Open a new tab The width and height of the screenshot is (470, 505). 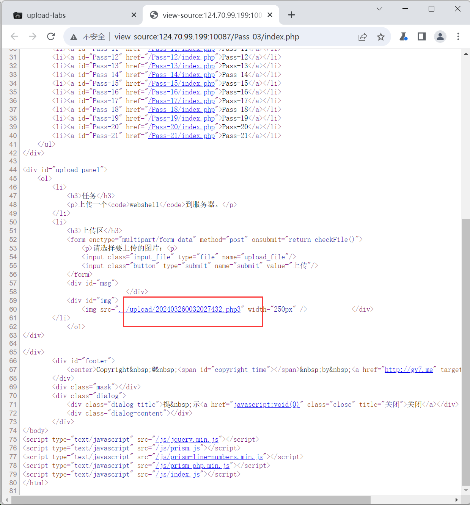pos(291,15)
